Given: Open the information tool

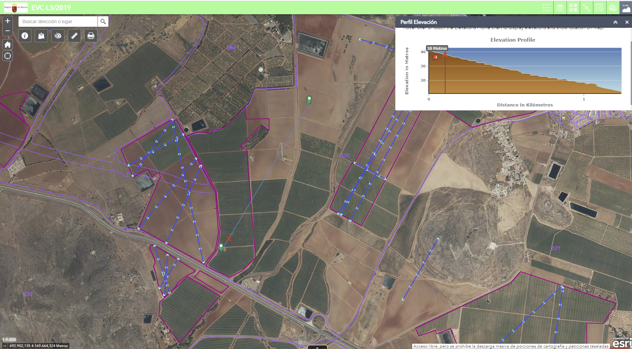Looking at the screenshot, I should [x=25, y=36].
